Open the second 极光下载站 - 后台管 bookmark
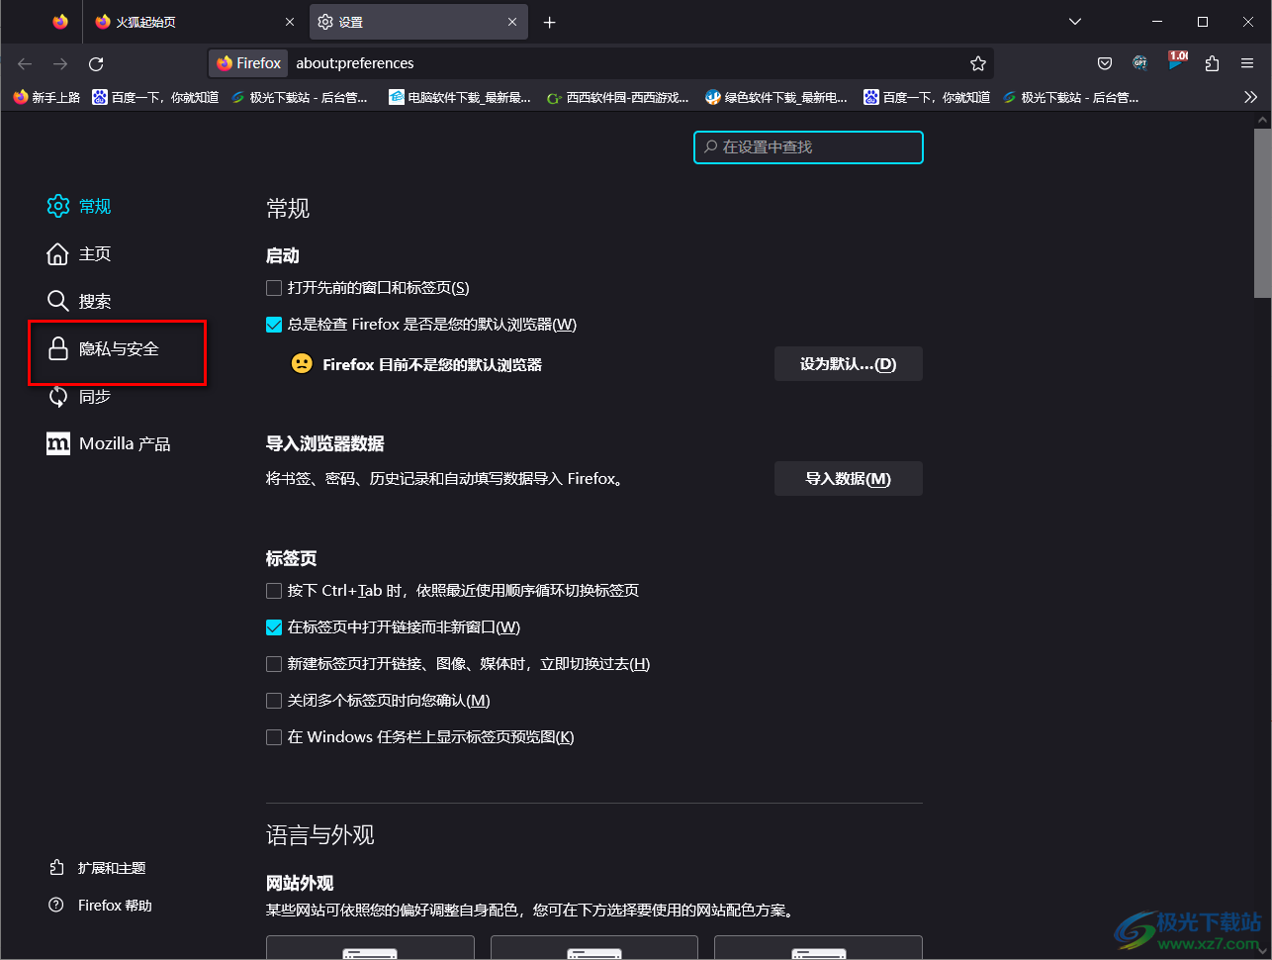The width and height of the screenshot is (1272, 960). pos(1071,97)
